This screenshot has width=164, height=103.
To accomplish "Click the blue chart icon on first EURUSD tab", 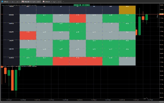I will pos(2,2).
